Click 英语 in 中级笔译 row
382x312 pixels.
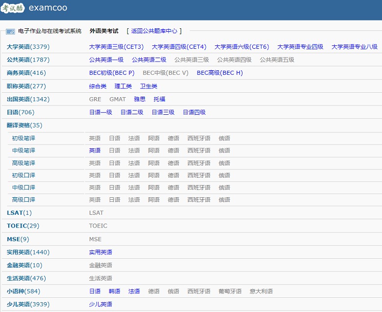pyautogui.click(x=95, y=150)
